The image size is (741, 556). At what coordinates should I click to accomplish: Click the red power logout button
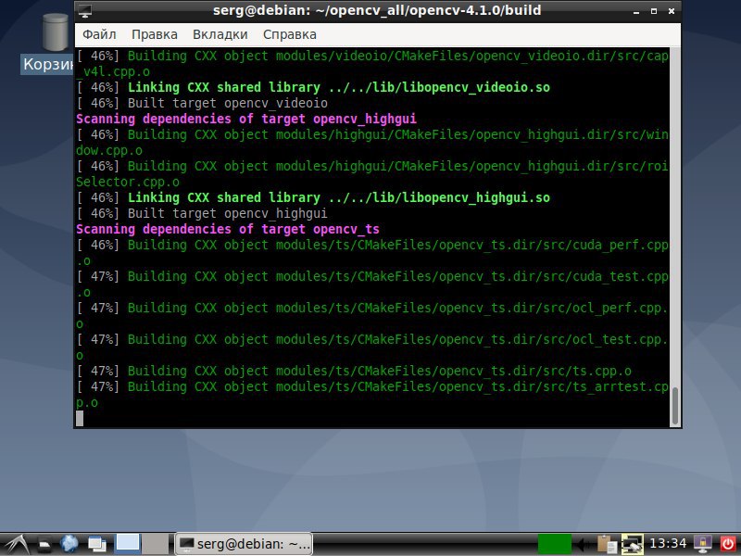click(728, 544)
